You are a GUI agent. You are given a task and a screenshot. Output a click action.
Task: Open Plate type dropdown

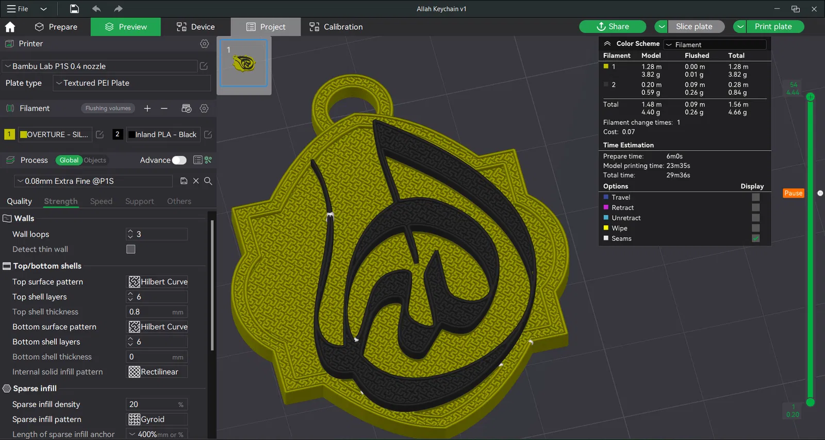[133, 83]
